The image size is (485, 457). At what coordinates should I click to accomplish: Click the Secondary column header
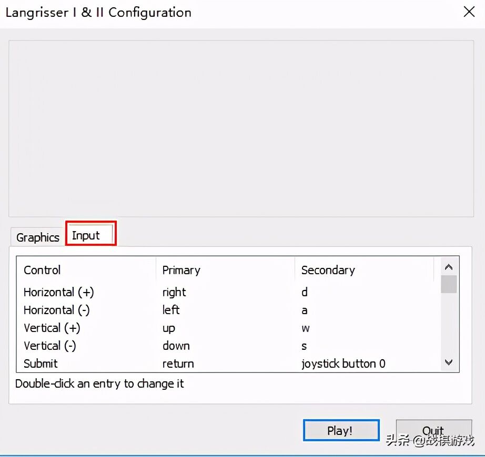(328, 270)
